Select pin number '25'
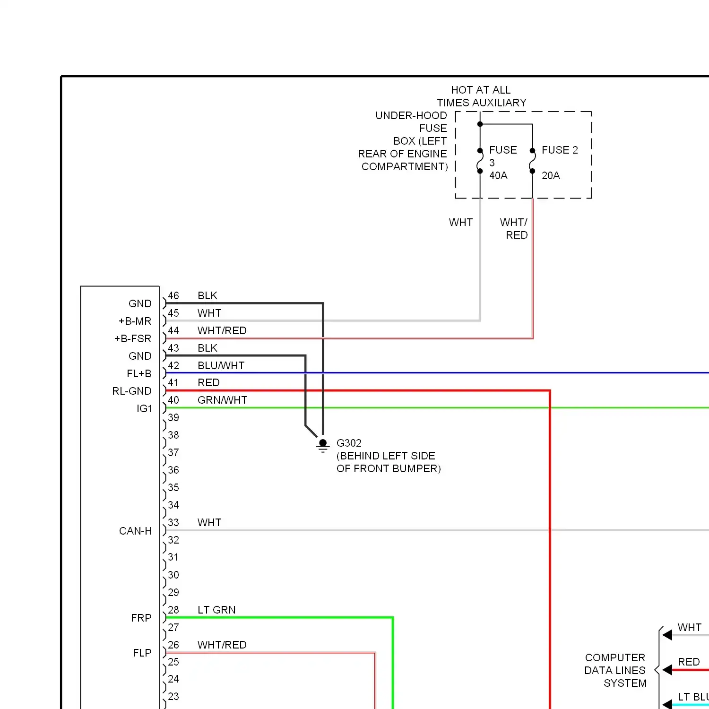 tap(173, 662)
